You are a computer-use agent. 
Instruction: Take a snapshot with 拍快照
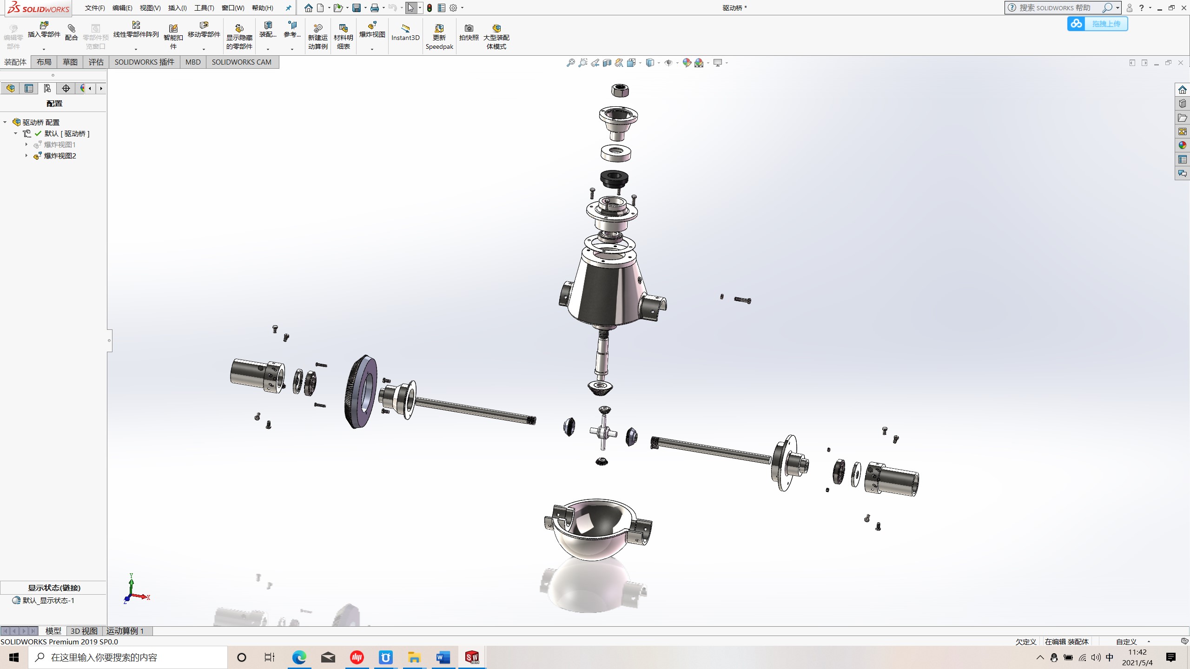coord(469,33)
